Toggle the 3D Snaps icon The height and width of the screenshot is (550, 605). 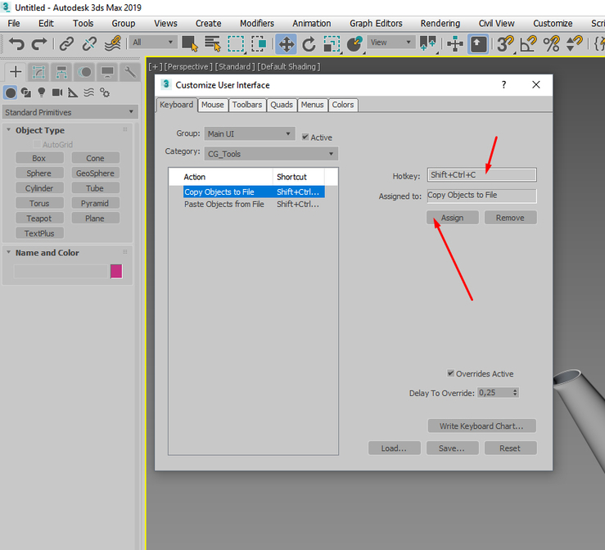click(505, 43)
